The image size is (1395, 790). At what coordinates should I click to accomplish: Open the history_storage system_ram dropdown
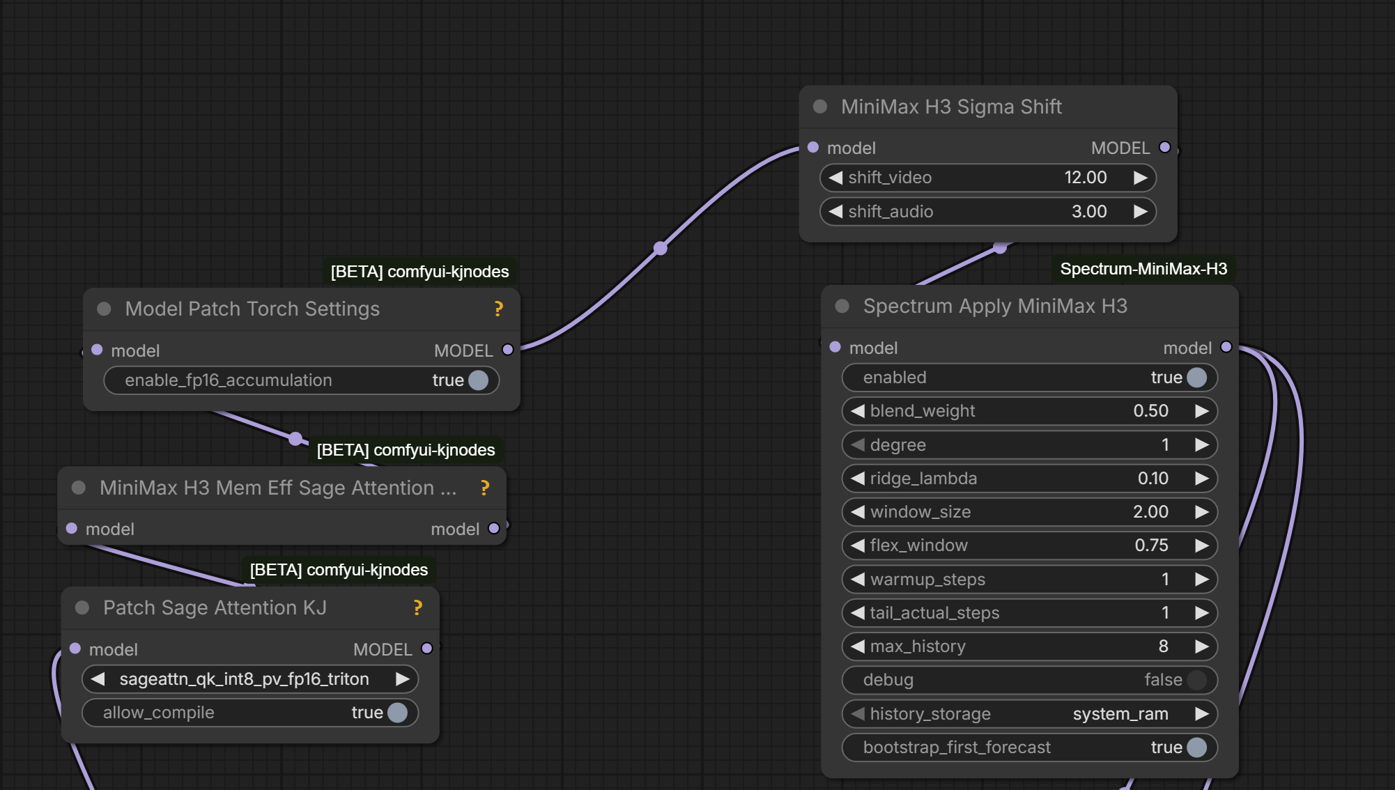tap(1030, 714)
